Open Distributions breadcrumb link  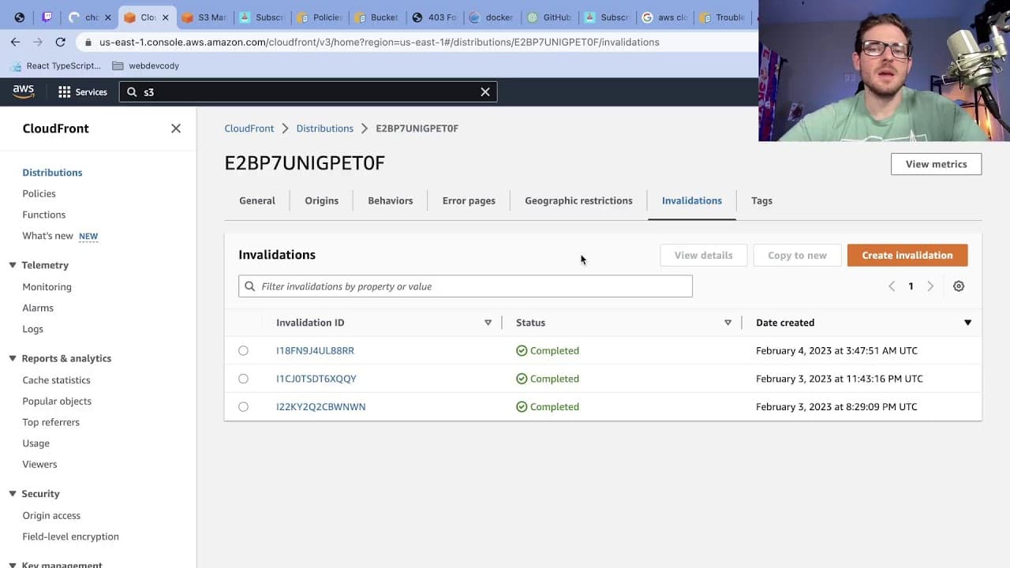[325, 129]
